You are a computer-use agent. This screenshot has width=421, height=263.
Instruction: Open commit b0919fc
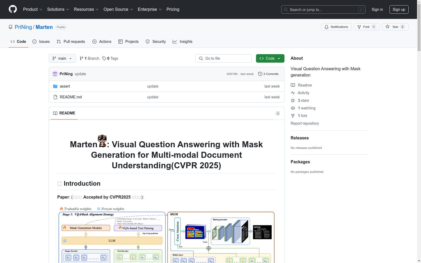tap(232, 74)
